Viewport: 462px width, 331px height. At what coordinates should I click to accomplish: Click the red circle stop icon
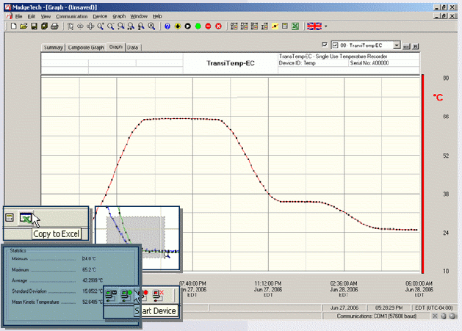[208, 26]
